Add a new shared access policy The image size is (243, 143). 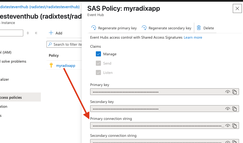point(56,33)
